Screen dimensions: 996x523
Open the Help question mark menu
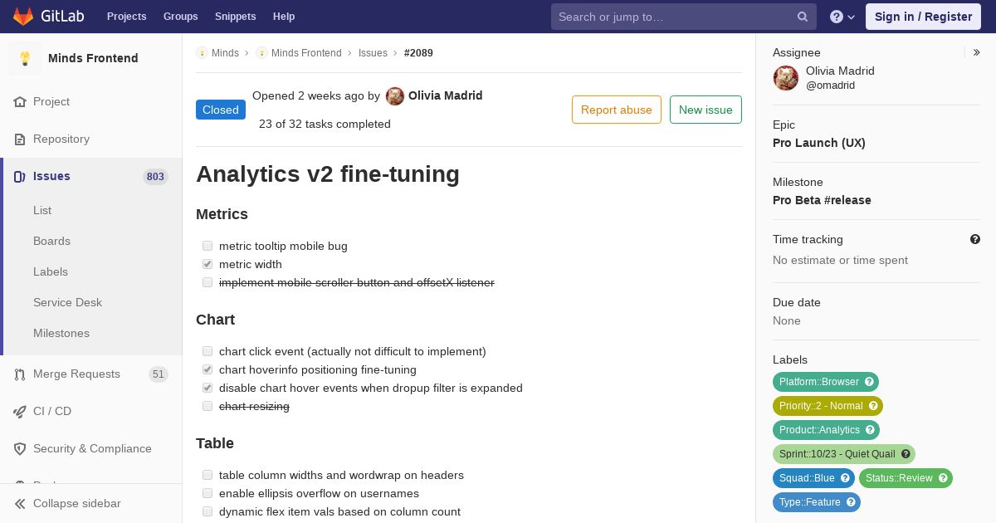842,17
